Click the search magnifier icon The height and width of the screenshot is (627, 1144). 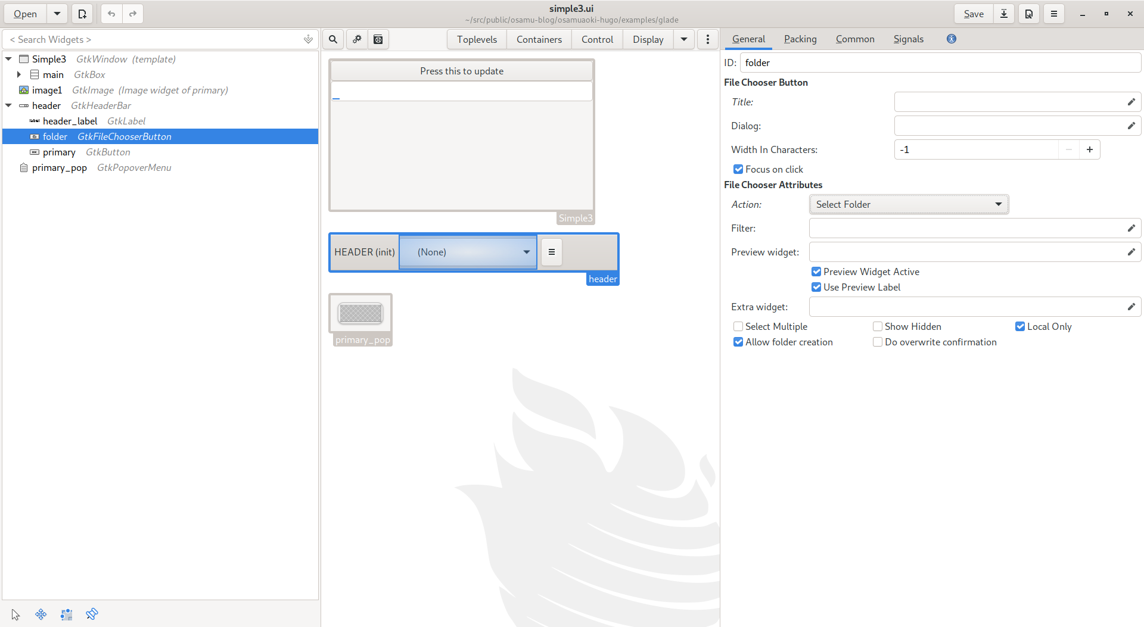[333, 39]
